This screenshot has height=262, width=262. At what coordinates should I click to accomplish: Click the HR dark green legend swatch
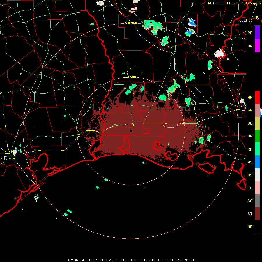pos(257,136)
